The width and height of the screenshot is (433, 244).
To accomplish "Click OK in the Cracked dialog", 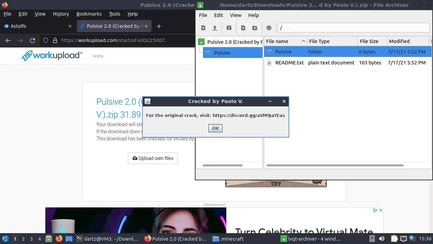I will click(215, 128).
